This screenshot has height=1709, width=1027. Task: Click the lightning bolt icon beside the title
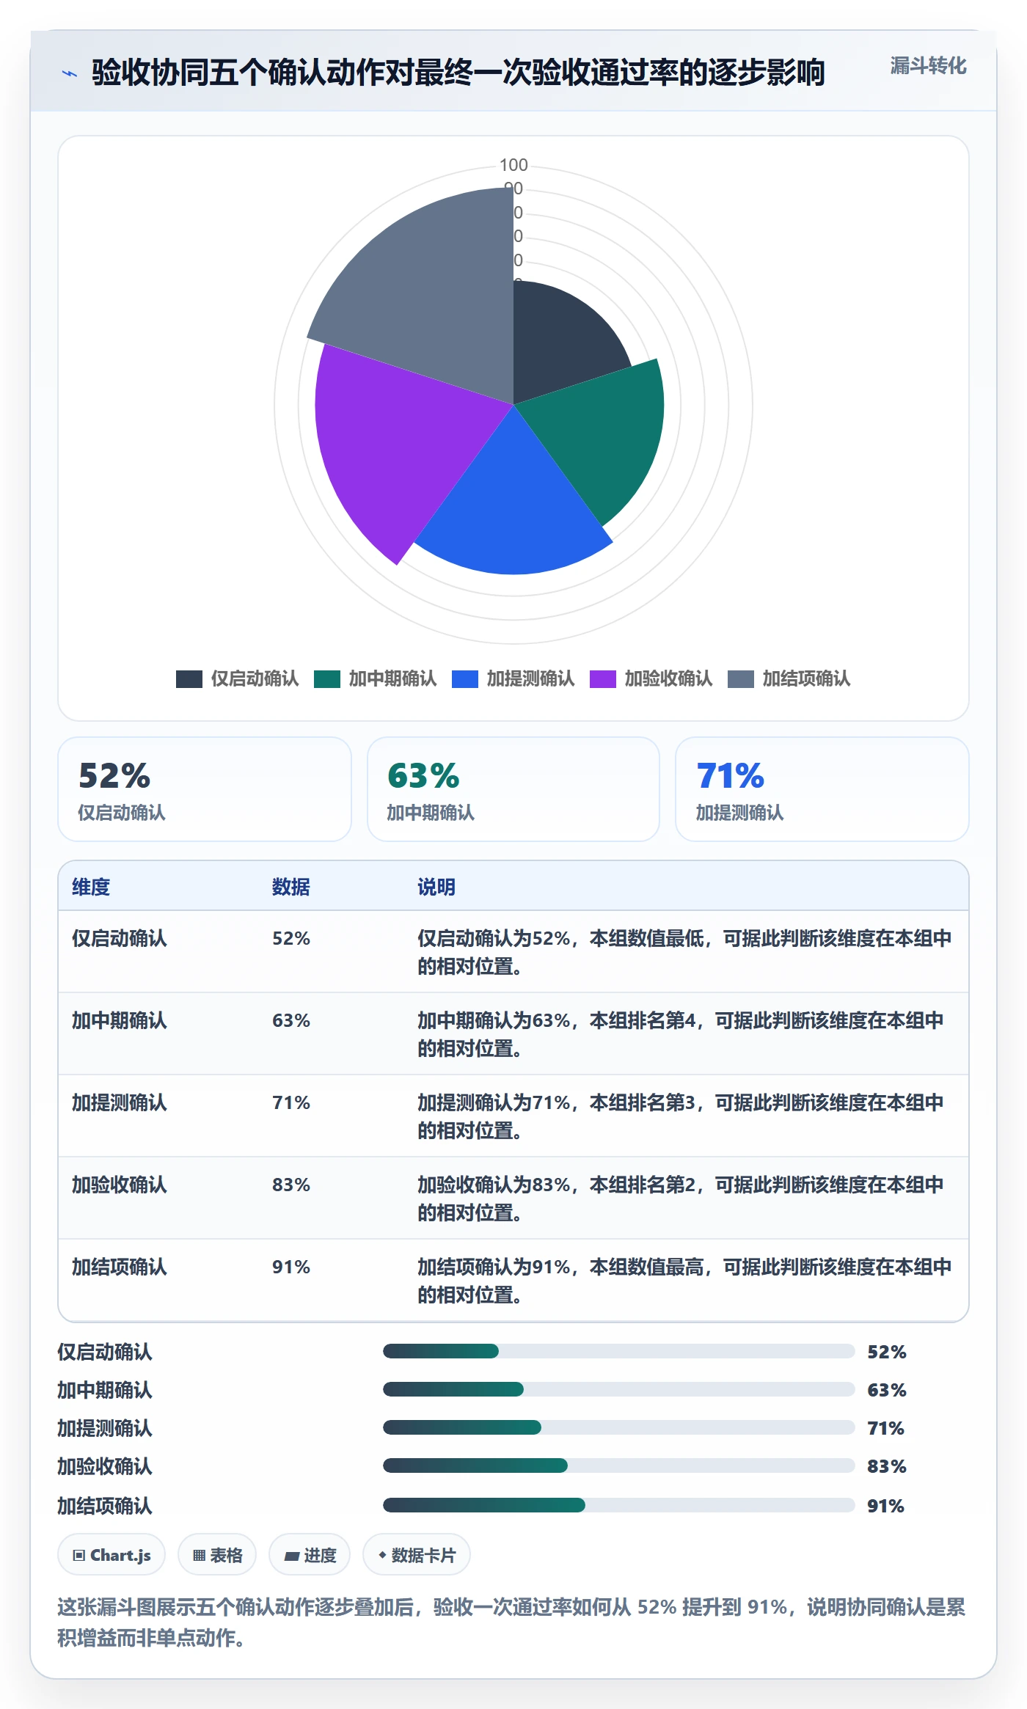point(70,73)
